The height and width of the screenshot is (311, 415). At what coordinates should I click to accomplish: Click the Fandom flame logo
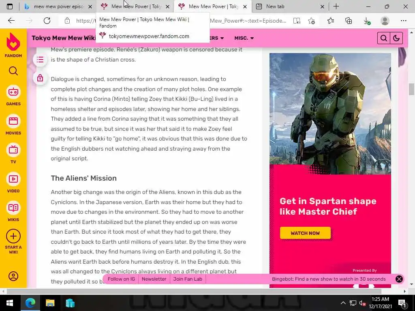(13, 42)
